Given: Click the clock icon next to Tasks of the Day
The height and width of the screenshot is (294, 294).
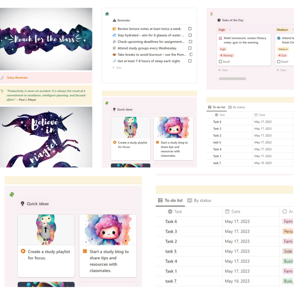Looking at the screenshot, I should pos(219,20).
